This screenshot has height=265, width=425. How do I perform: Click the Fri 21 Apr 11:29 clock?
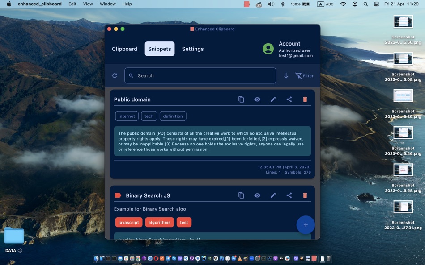401,4
